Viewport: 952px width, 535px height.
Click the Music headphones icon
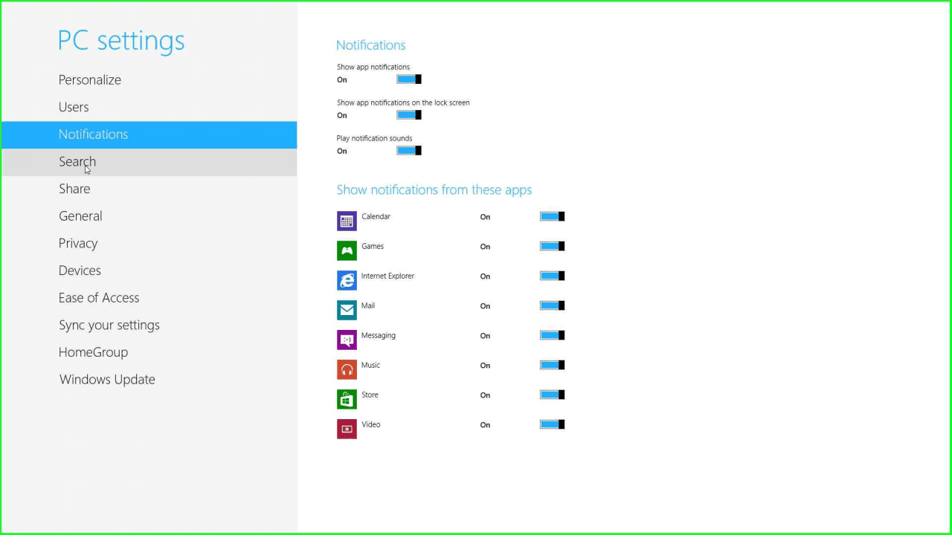(347, 369)
